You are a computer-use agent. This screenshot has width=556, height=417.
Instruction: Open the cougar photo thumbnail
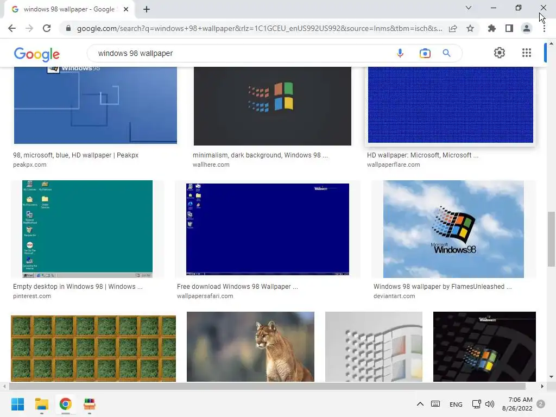[x=250, y=347]
